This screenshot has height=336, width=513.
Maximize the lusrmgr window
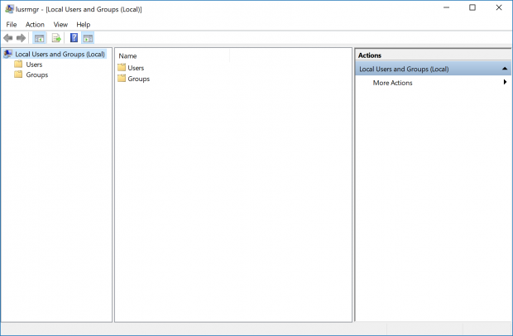click(x=472, y=7)
